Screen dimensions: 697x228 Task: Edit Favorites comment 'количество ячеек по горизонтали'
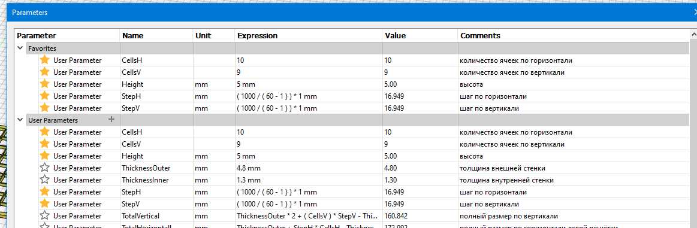point(515,60)
